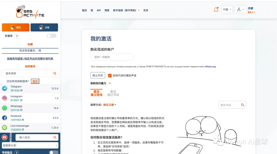
Task: Click the 阻止历史 button
Action: coord(98,75)
